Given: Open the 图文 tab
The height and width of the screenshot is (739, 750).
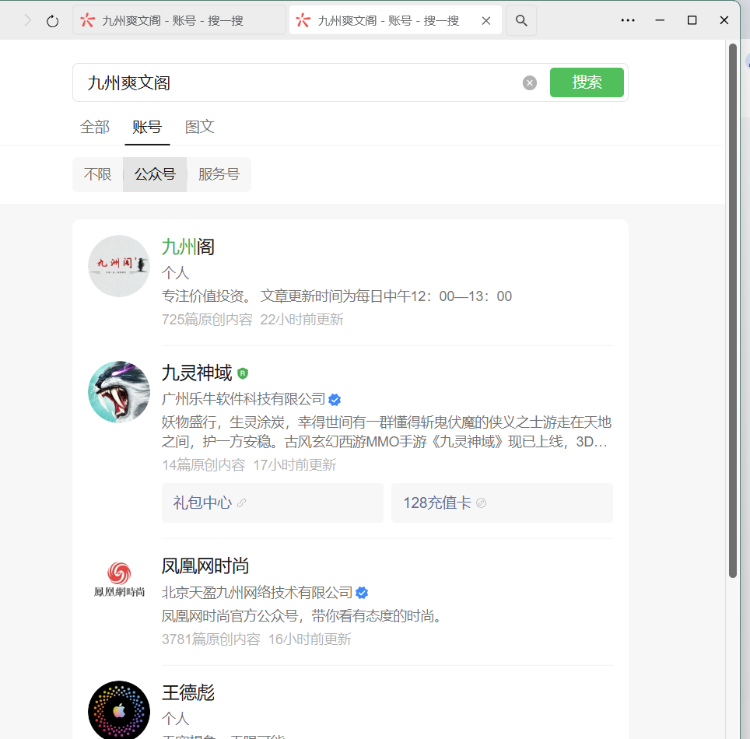Looking at the screenshot, I should click(199, 128).
